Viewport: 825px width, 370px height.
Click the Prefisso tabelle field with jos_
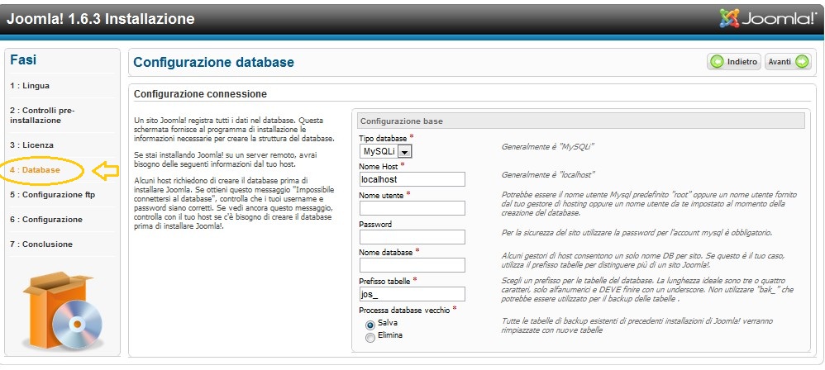coord(412,294)
